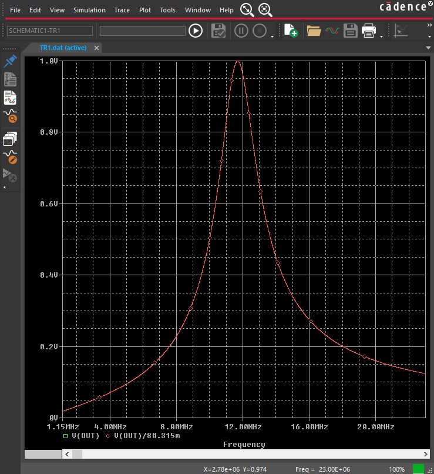
Task: Click the stacked plot windows icon
Action: (x=10, y=139)
